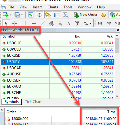This screenshot has width=120, height=125.
Task: Select the USDJPY row
Action: (58, 62)
